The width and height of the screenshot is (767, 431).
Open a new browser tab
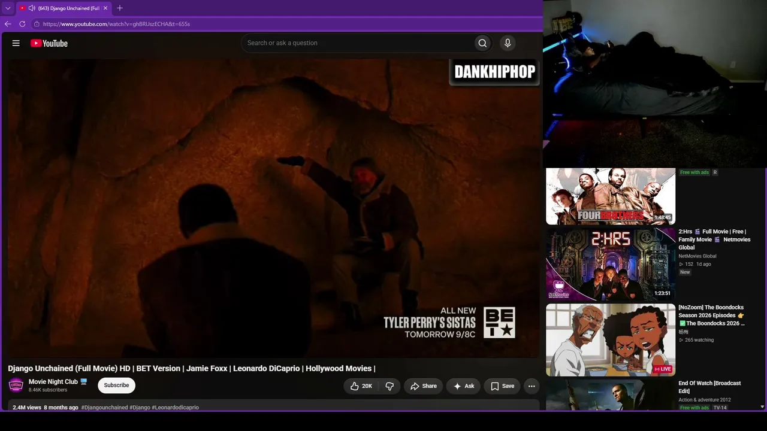[x=120, y=8]
